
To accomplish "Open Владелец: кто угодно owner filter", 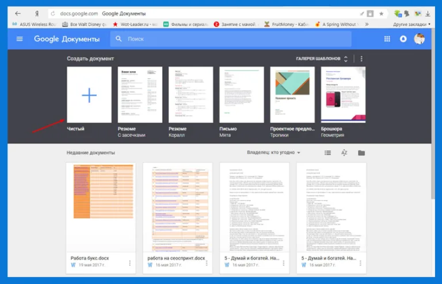I will pos(273,152).
